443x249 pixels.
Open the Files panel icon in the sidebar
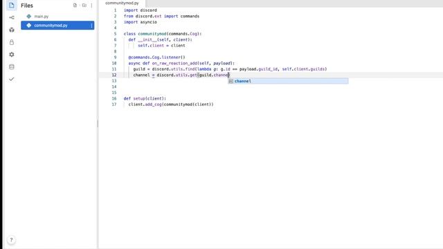tap(12, 5)
